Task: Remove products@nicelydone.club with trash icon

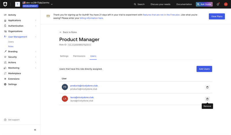Action: point(207,87)
